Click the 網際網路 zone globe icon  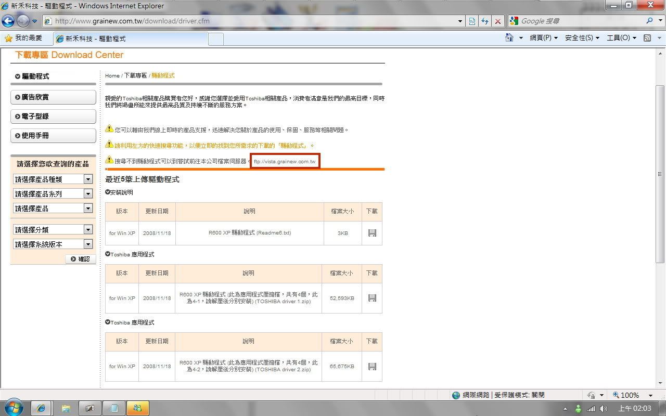(456, 395)
